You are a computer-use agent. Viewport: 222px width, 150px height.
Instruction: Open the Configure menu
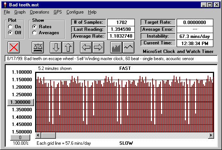pyautogui.click(x=75, y=12)
